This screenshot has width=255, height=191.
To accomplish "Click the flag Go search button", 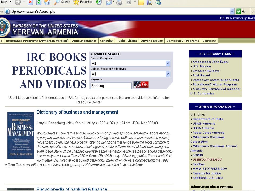I will [x=141, y=85].
